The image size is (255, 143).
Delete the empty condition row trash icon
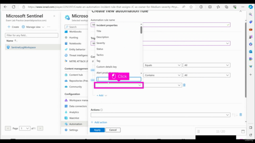click(184, 85)
